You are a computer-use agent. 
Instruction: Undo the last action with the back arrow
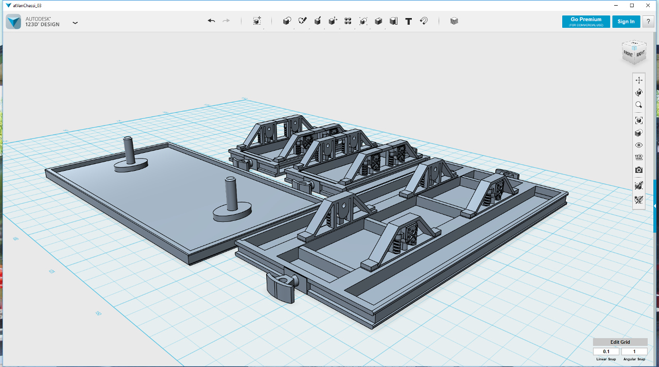click(211, 21)
